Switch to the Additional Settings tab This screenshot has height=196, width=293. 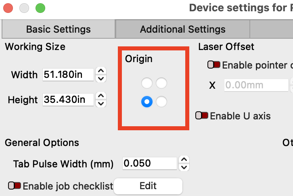[182, 29]
